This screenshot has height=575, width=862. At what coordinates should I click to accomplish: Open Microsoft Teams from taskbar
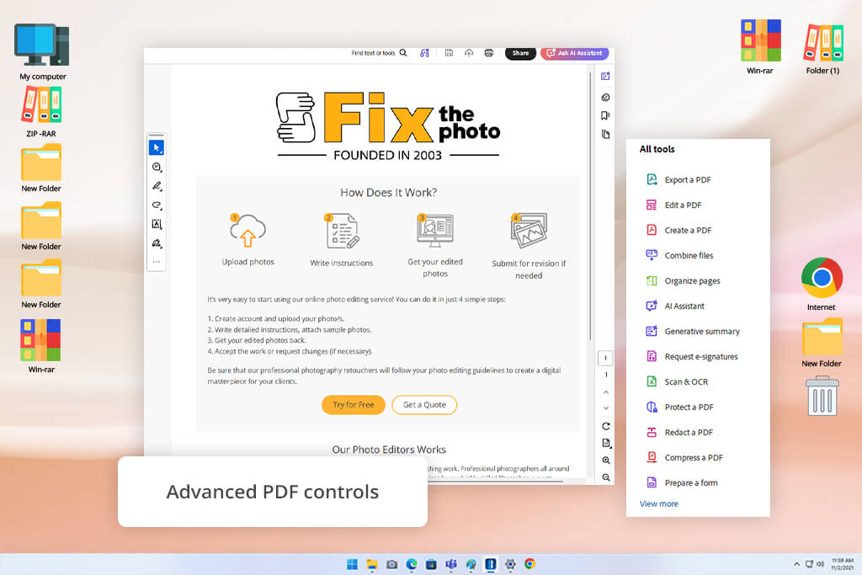451,564
